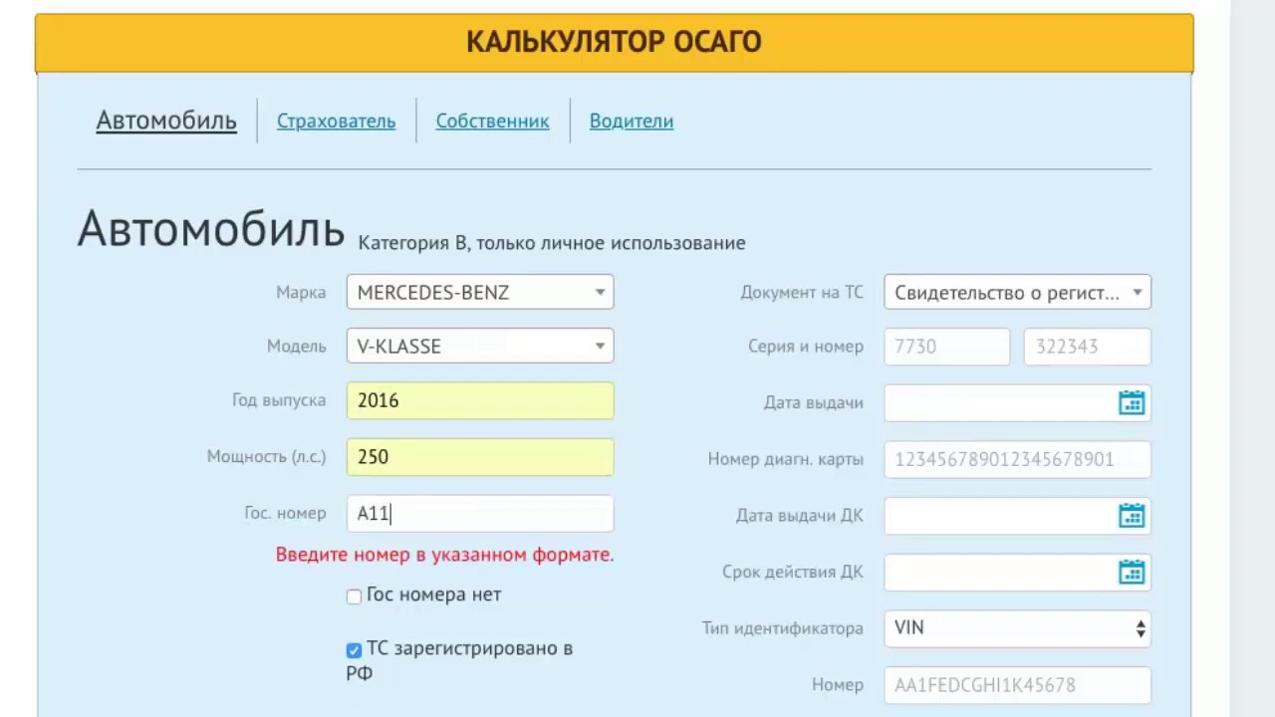Click the large Автомобиль section heading
Image resolution: width=1275 pixels, height=717 pixels.
pyautogui.click(x=211, y=228)
